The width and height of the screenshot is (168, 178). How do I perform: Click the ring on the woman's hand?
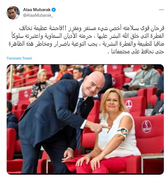tap(93, 162)
